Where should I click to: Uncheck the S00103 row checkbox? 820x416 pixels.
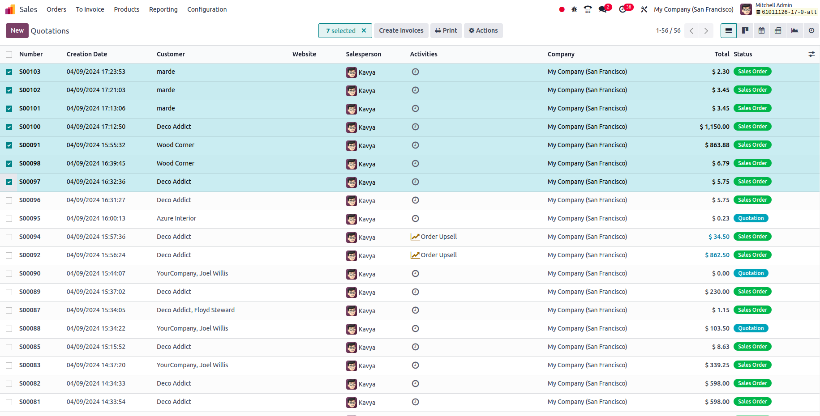coord(9,72)
